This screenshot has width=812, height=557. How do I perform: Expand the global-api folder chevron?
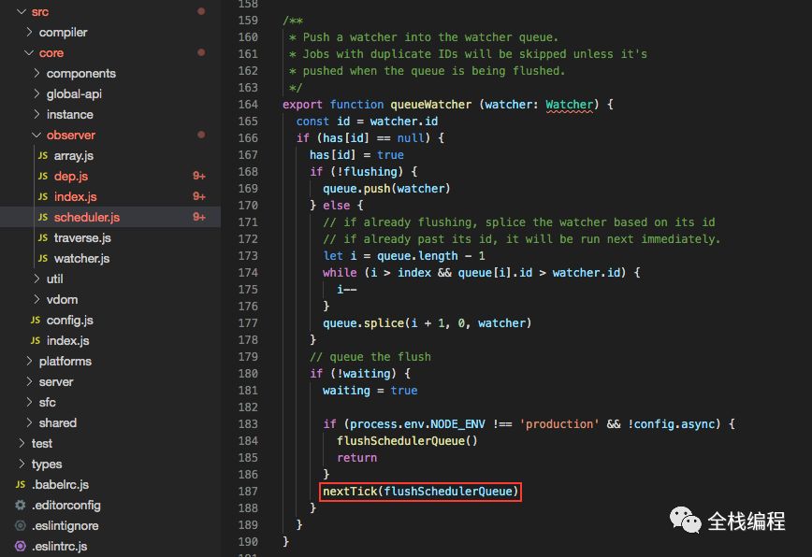[x=36, y=93]
